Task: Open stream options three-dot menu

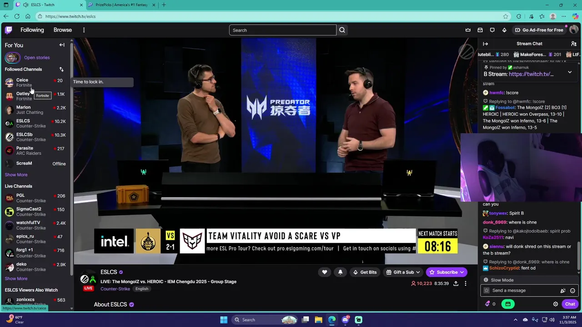Action: tap(465, 283)
